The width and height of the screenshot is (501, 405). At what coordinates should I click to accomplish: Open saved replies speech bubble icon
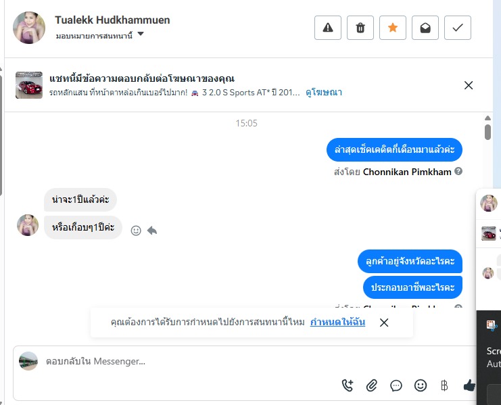pyautogui.click(x=396, y=385)
